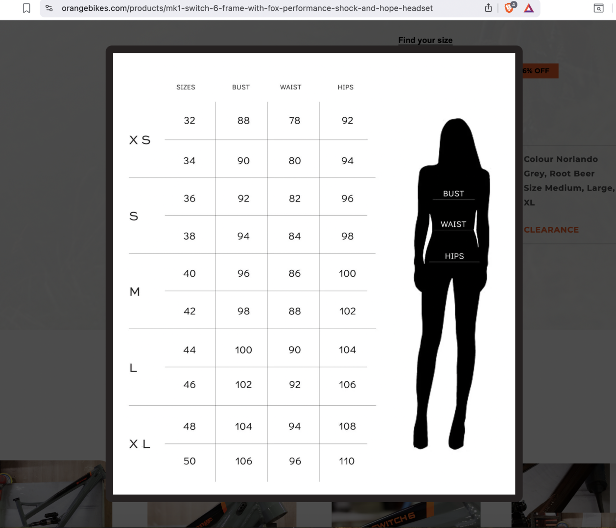Click the share icon in address bar
Viewport: 616px width, 528px height.
[x=488, y=8]
